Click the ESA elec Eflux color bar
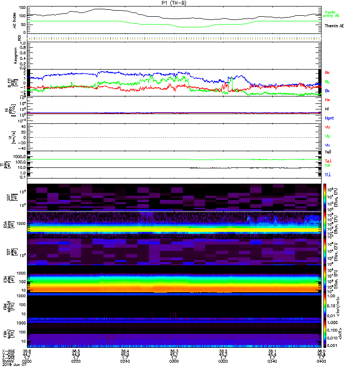The image size is (348, 371). coord(325,279)
